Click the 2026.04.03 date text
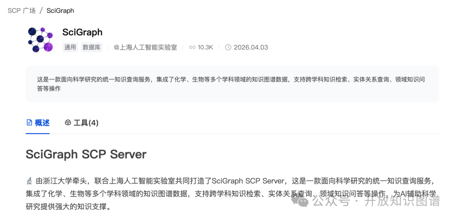Image resolution: width=455 pixels, height=219 pixels. (x=251, y=47)
